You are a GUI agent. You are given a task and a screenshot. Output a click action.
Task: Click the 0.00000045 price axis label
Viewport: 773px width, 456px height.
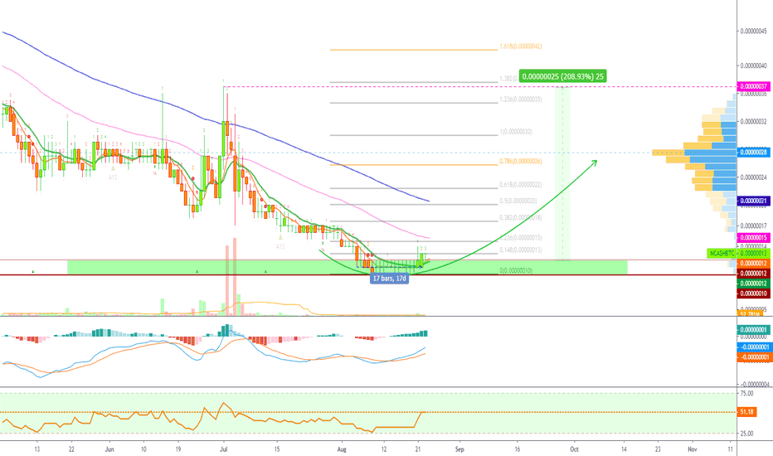[753, 31]
